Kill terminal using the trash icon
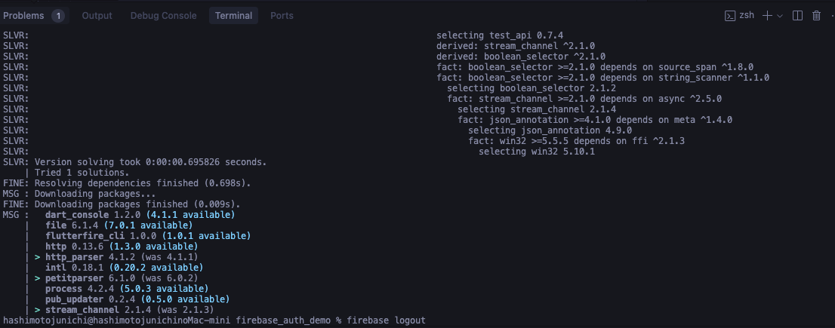The image size is (835, 328). coord(816,16)
